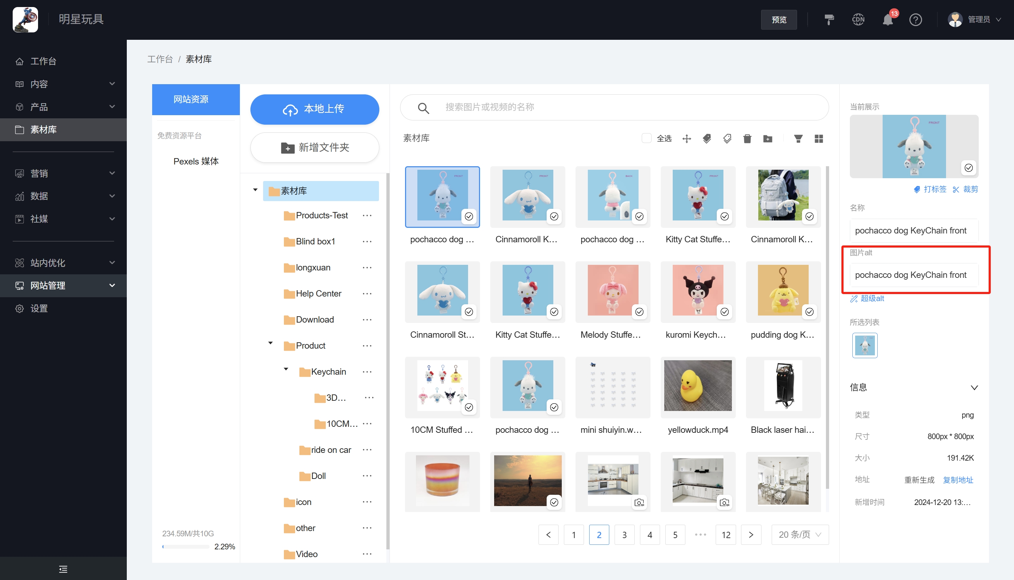Click the 本地上传 upload button
Viewport: 1014px width, 580px height.
pyautogui.click(x=314, y=109)
